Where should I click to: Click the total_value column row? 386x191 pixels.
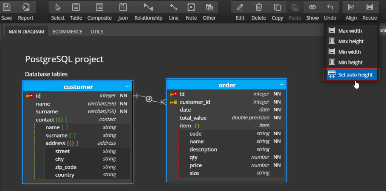[226, 118]
